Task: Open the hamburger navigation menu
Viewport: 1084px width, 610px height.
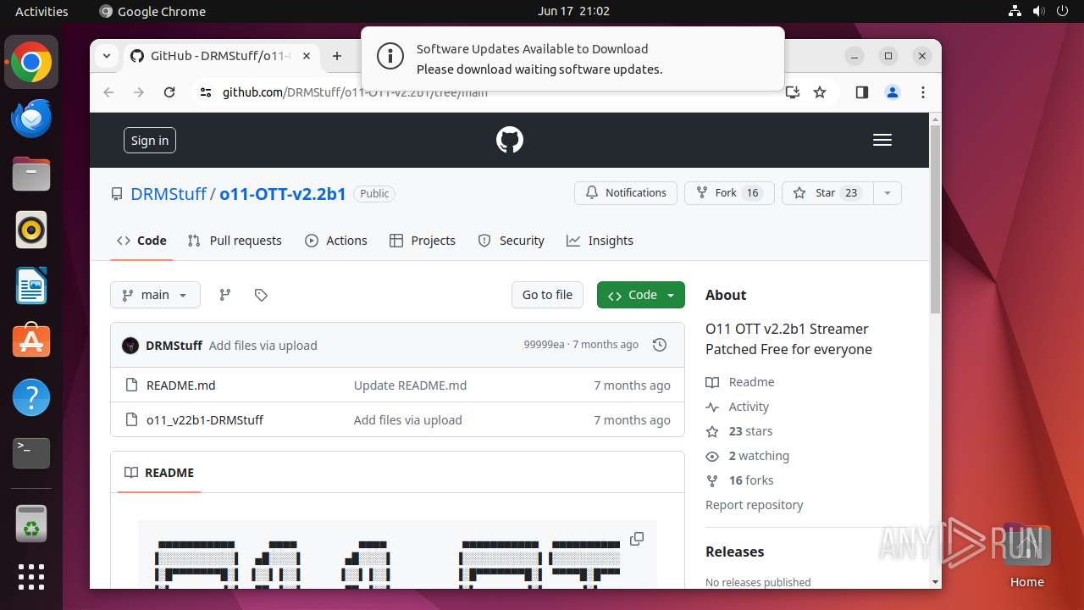Action: [x=882, y=140]
